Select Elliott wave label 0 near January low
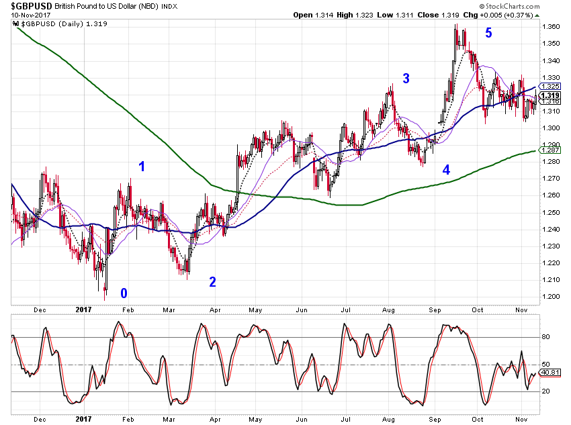This screenshot has height=425, width=571. pyautogui.click(x=124, y=293)
